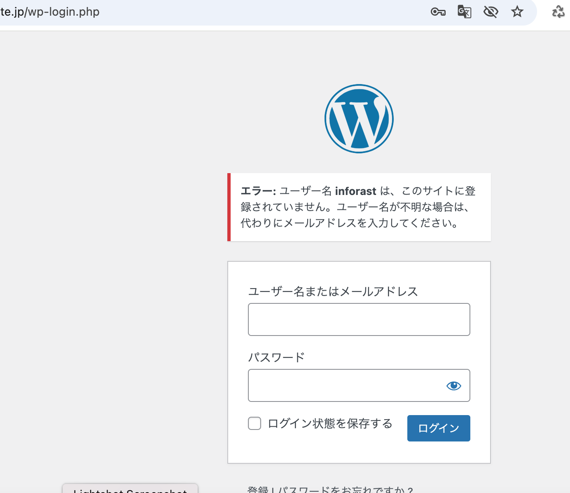Open the recycle-arrows extension icon
Image resolution: width=570 pixels, height=493 pixels.
point(558,12)
